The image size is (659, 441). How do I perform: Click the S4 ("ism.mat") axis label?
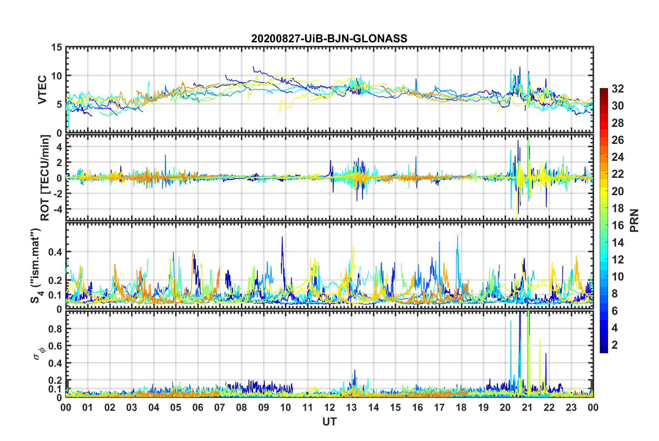pyautogui.click(x=36, y=266)
